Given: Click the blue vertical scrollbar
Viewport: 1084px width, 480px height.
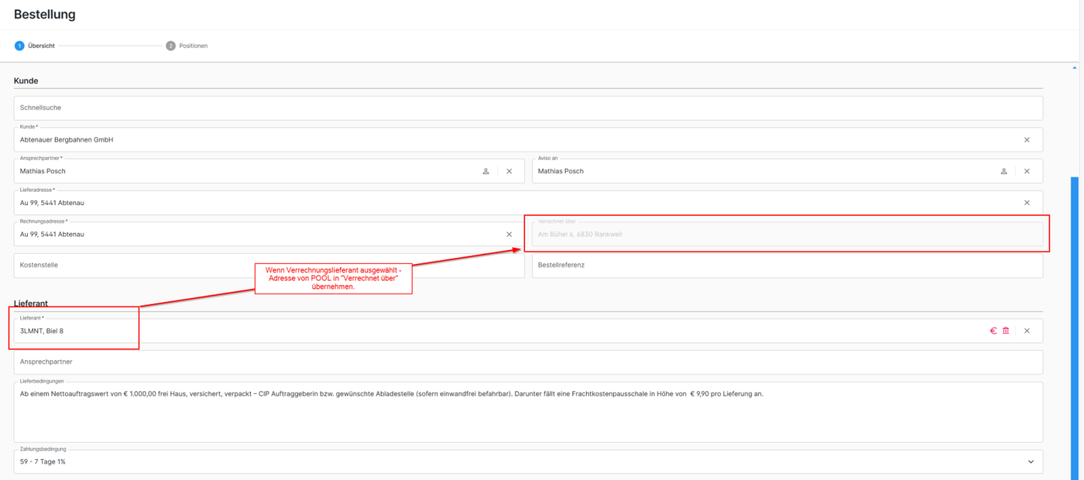Looking at the screenshot, I should point(1074,325).
